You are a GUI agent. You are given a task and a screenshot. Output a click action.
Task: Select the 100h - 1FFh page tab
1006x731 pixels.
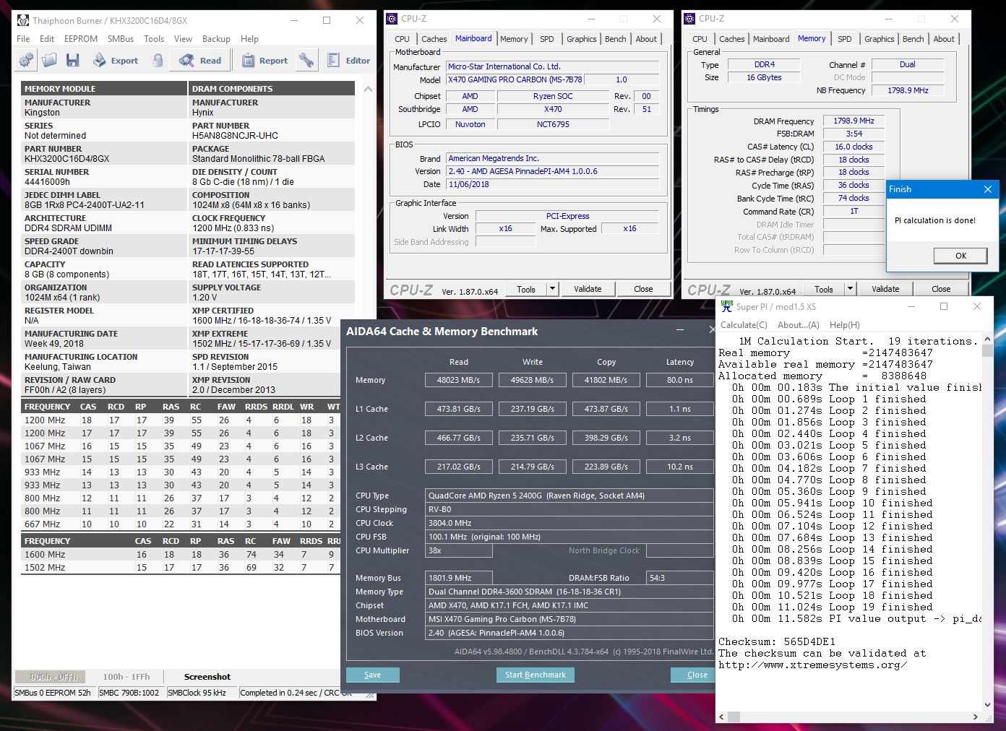[126, 677]
